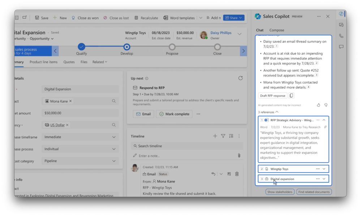Select the Propose stage marker
The width and height of the screenshot is (361, 216).
point(172,47)
